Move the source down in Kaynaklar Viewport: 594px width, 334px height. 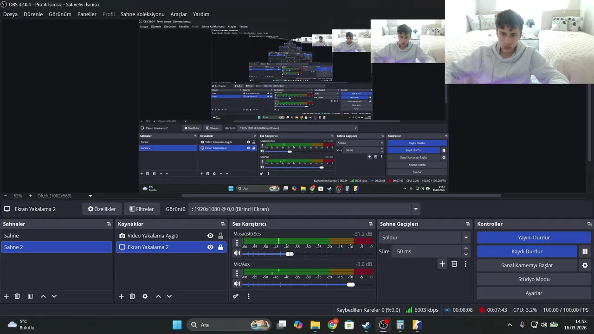[169, 296]
